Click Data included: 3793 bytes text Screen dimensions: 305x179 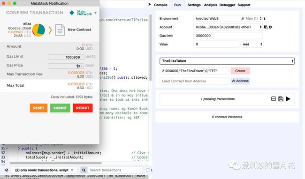point(72,97)
